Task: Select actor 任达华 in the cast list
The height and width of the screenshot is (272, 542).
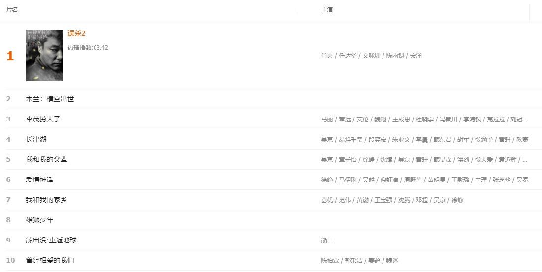Action: click(x=348, y=56)
